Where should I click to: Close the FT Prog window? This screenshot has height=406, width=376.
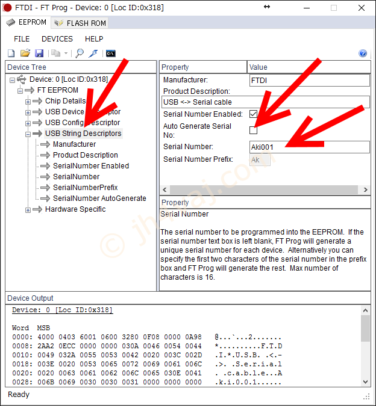(362, 8)
